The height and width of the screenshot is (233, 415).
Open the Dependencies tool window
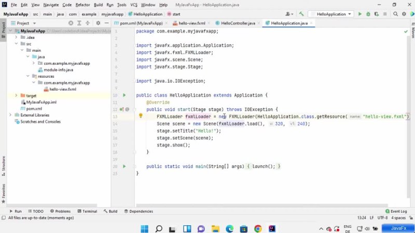139,211
